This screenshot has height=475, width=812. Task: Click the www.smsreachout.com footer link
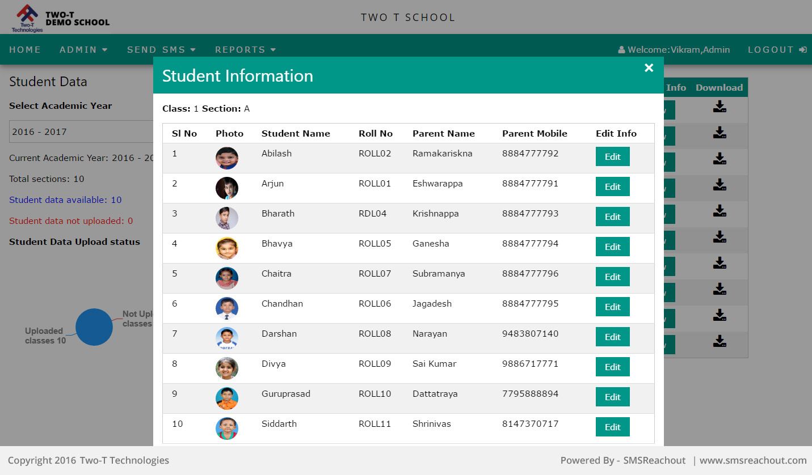click(753, 460)
